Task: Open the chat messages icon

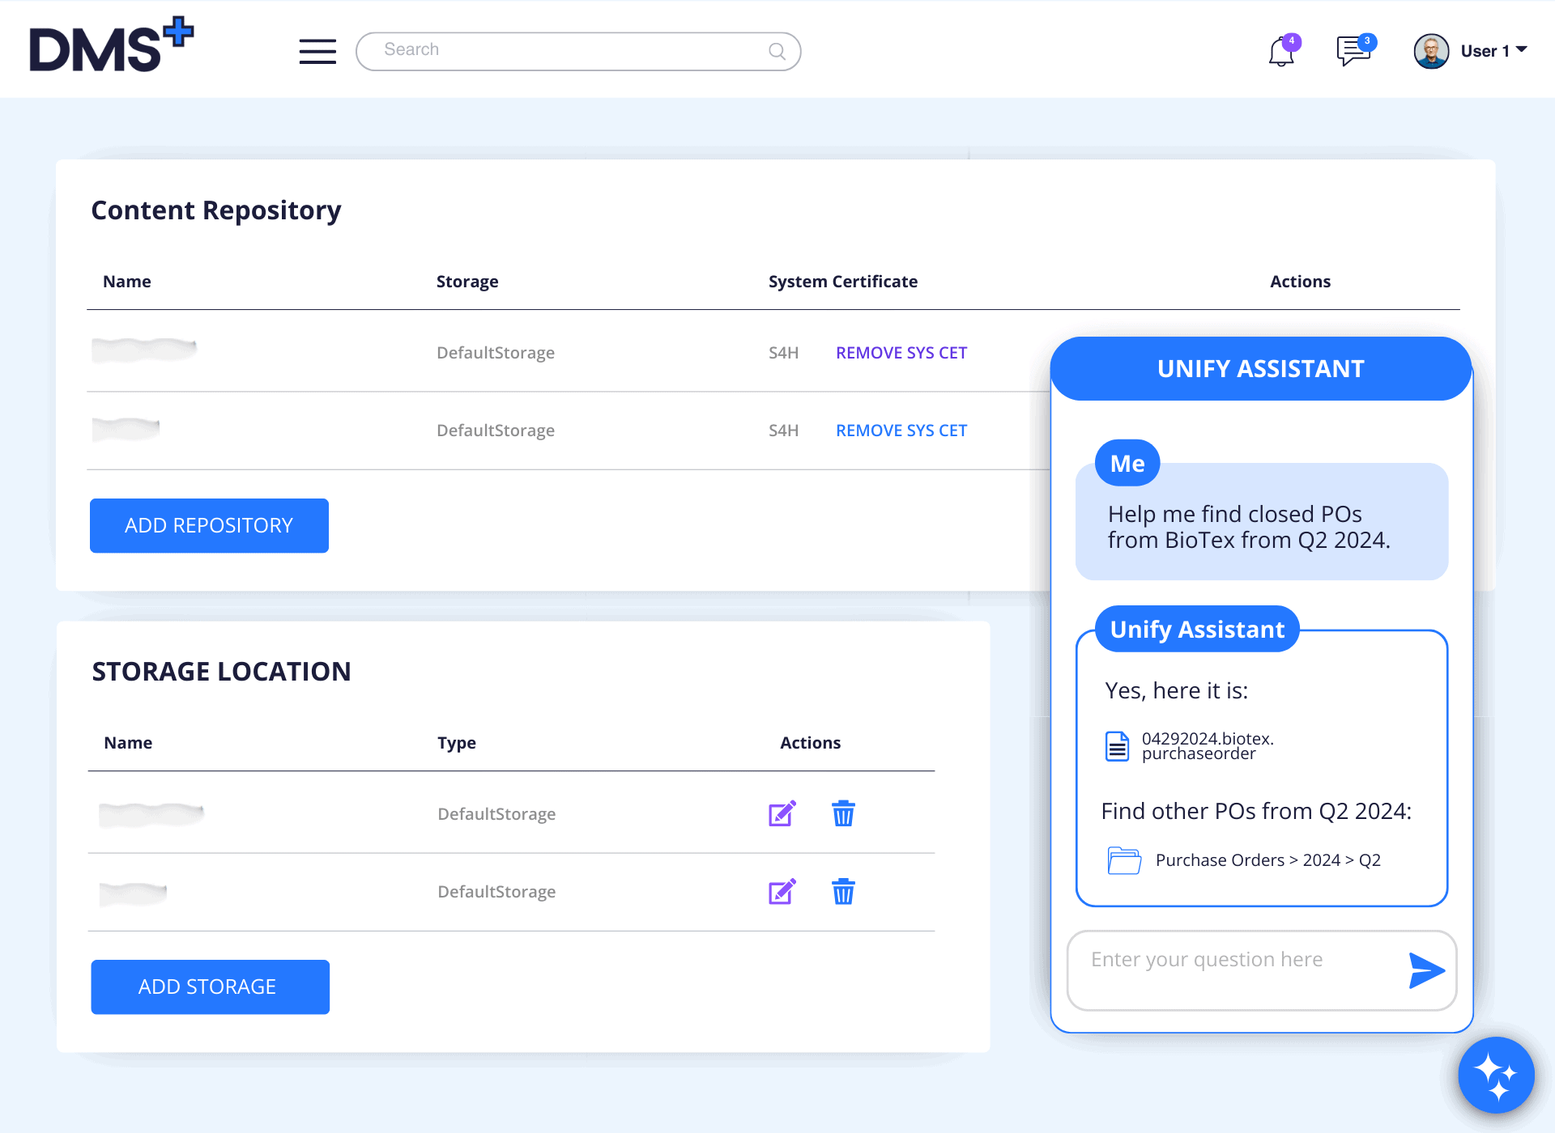Action: [x=1353, y=52]
